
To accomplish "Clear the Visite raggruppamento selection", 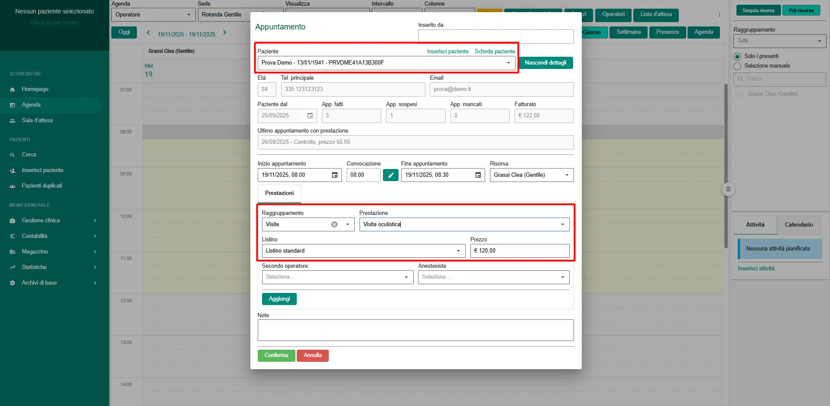I will (x=334, y=224).
